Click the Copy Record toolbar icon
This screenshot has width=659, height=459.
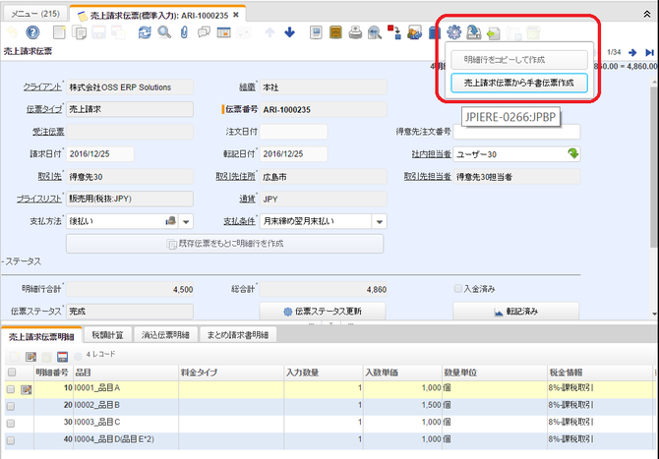[79, 32]
